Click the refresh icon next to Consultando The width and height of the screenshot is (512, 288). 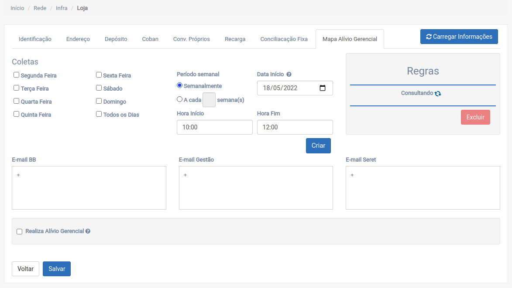pos(438,93)
